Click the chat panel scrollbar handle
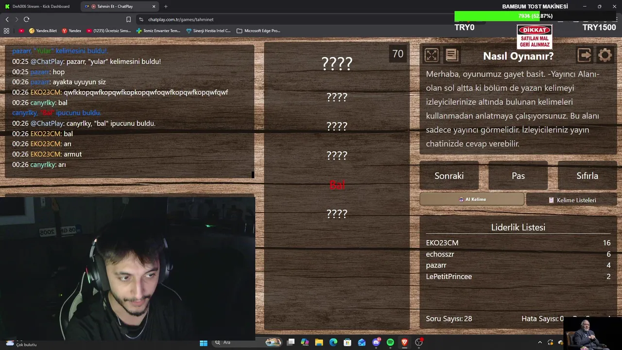622x350 pixels. 253,175
